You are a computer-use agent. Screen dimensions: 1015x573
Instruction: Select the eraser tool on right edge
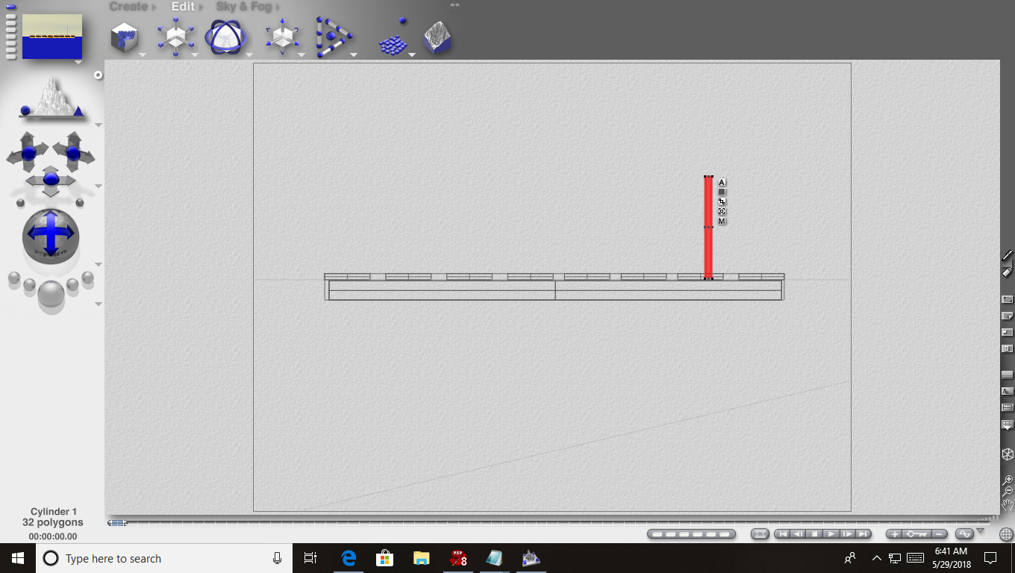[1007, 272]
